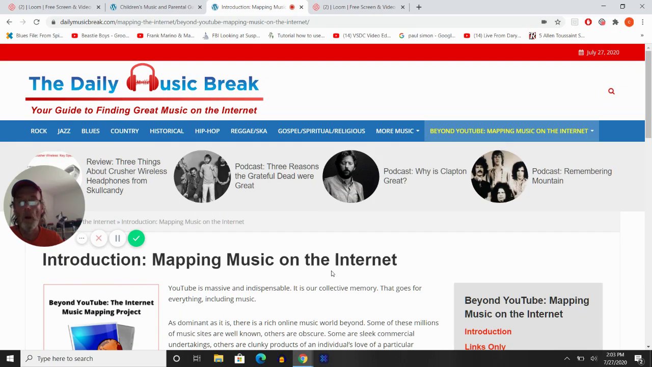Switch to the last Loom Free Screen tab
The image size is (652, 367).
tap(359, 7)
